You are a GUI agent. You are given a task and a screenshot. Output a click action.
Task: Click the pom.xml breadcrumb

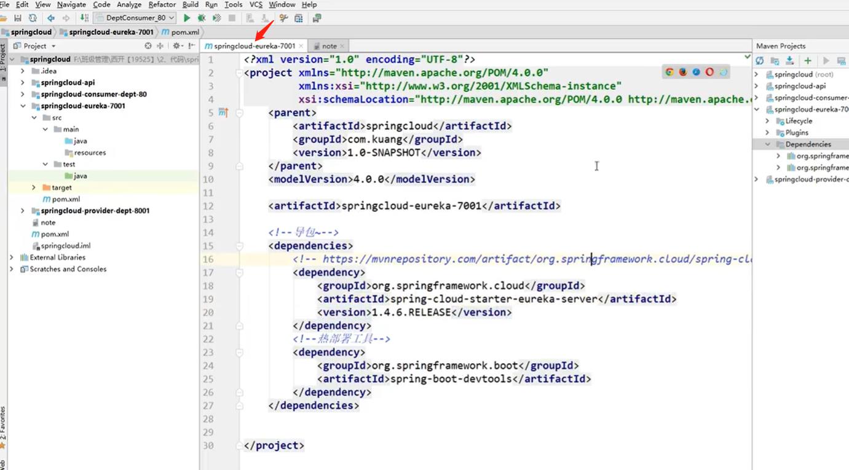coord(180,32)
